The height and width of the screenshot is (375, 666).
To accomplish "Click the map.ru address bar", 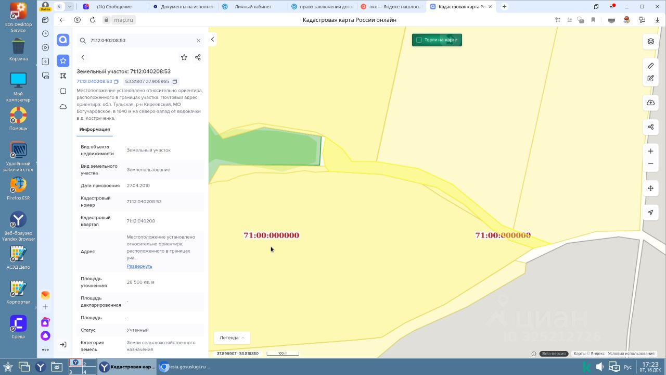I will point(123,20).
